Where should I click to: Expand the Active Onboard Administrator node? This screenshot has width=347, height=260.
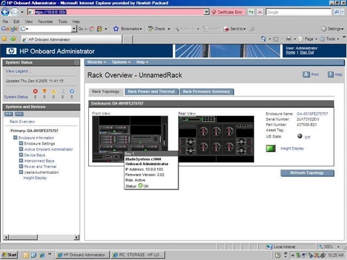21,149
